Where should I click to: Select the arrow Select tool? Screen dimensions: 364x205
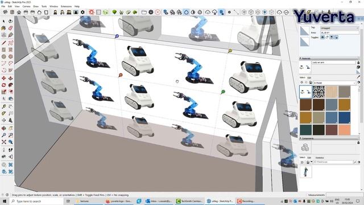point(4,21)
